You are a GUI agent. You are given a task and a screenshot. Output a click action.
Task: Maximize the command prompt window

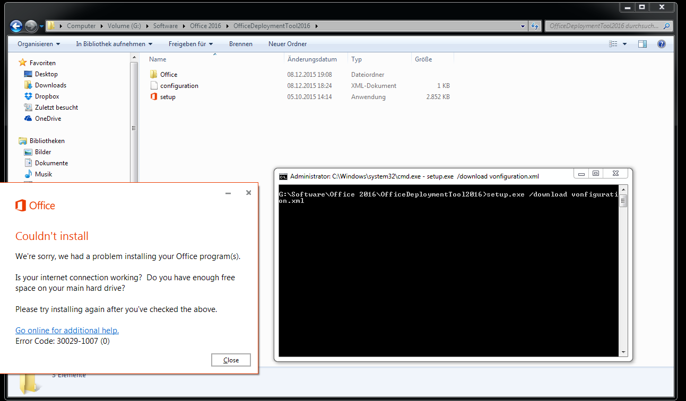596,173
